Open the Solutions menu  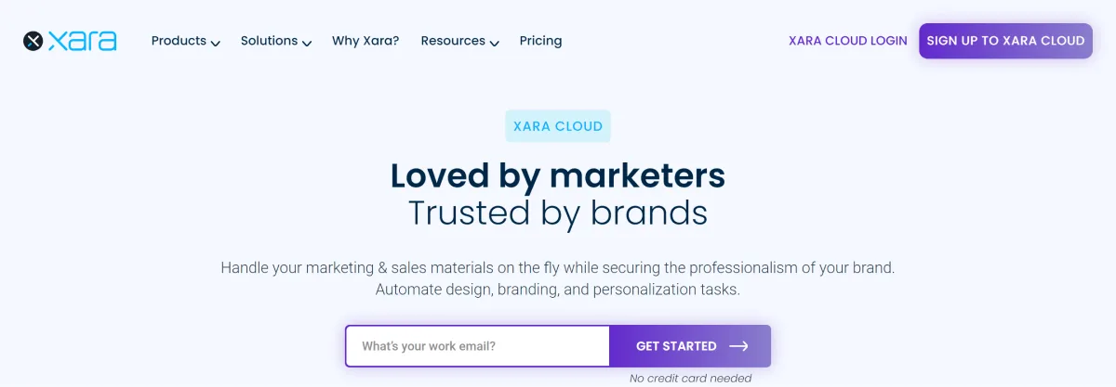point(269,41)
